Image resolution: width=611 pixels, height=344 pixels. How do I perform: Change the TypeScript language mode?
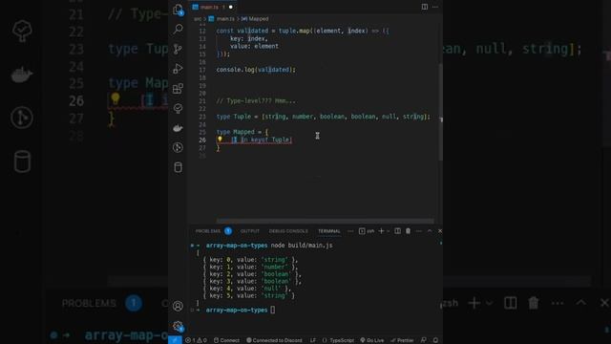click(x=338, y=340)
